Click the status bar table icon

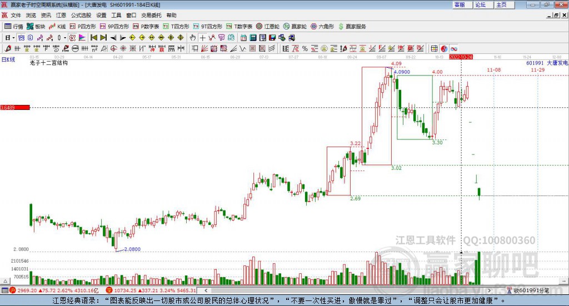click(4, 290)
